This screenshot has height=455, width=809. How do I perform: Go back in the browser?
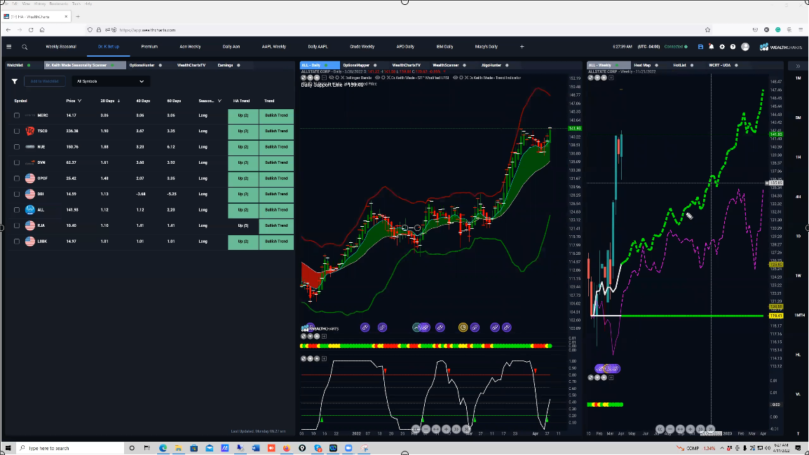click(8, 30)
